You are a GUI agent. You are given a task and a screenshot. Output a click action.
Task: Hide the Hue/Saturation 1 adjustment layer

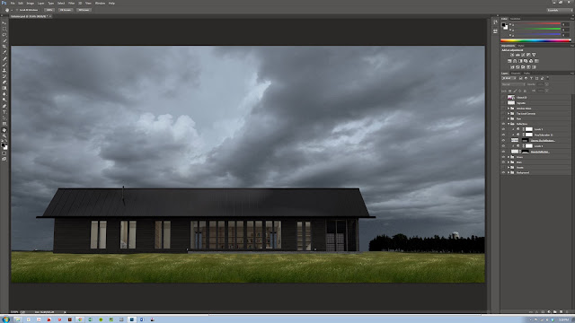[x=503, y=135]
